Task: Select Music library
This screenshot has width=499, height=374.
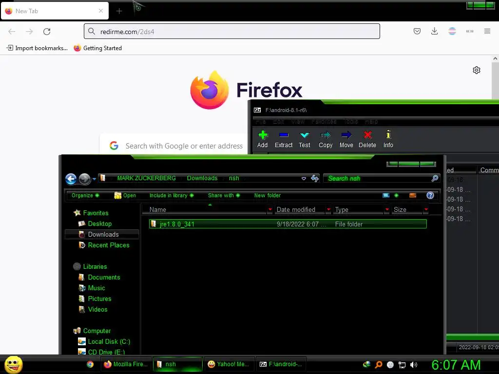Action: click(x=96, y=288)
